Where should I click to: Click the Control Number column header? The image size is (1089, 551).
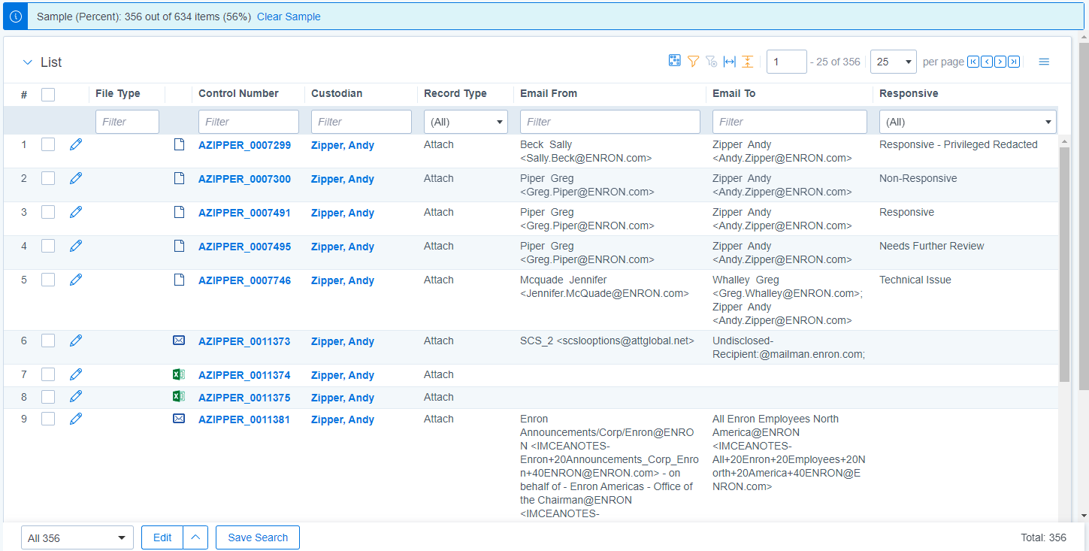[238, 94]
